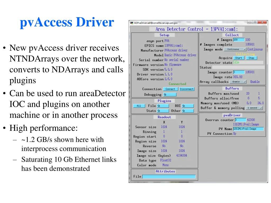The height and width of the screenshot is (203, 271).
Task: Click Disconnect in the Setup section
Action: click(x=187, y=89)
